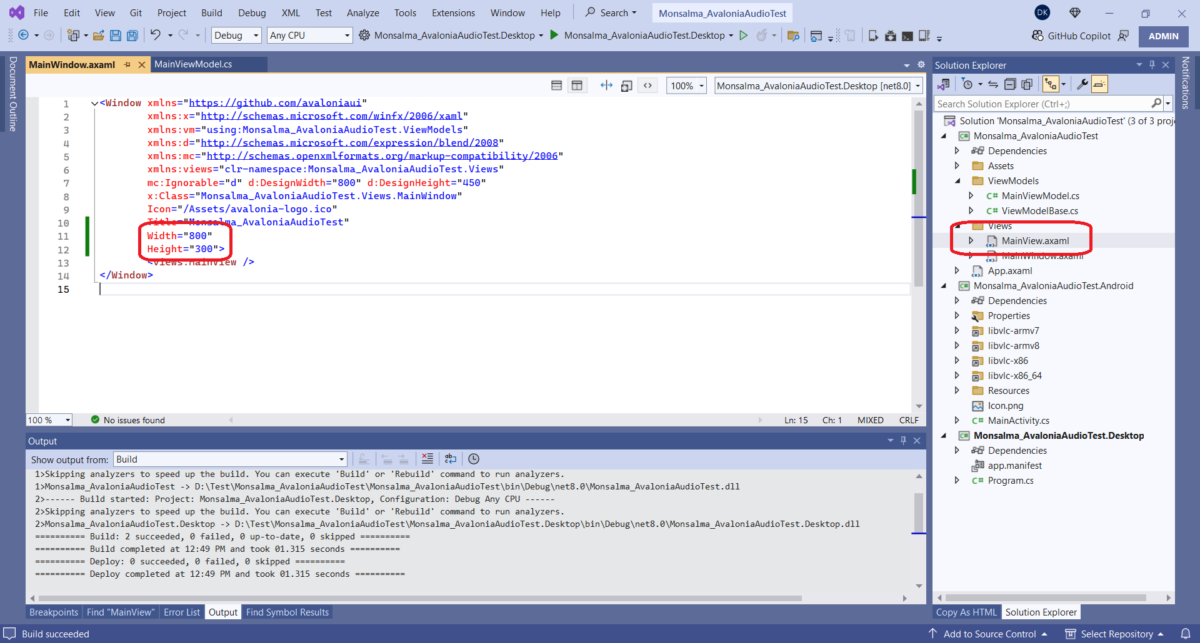Click the Save All icon
This screenshot has width=1200, height=643.
[x=132, y=36]
